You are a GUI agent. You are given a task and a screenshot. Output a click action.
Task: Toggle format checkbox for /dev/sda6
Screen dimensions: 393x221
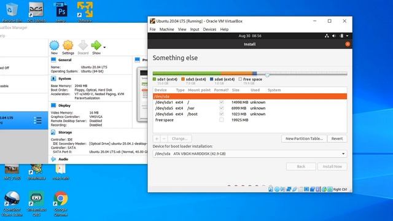coord(221,114)
